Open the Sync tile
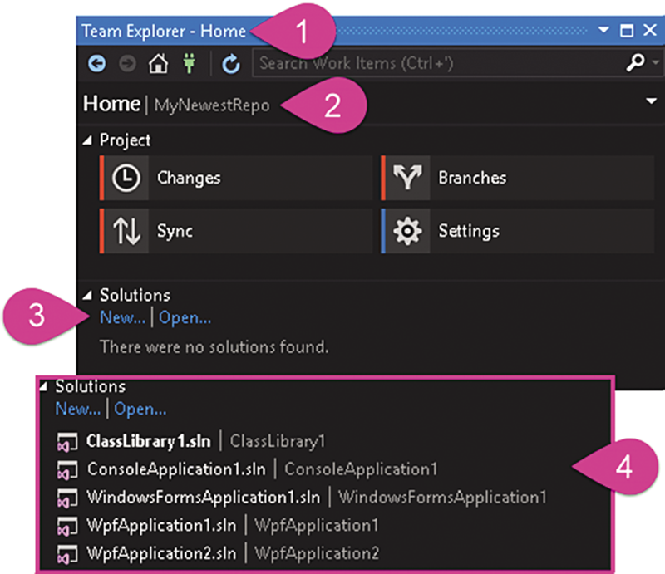The image size is (665, 574). click(x=236, y=231)
